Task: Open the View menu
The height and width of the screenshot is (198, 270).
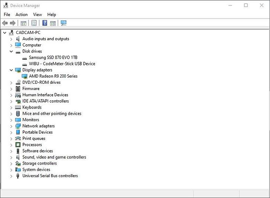Action: [x=37, y=15]
